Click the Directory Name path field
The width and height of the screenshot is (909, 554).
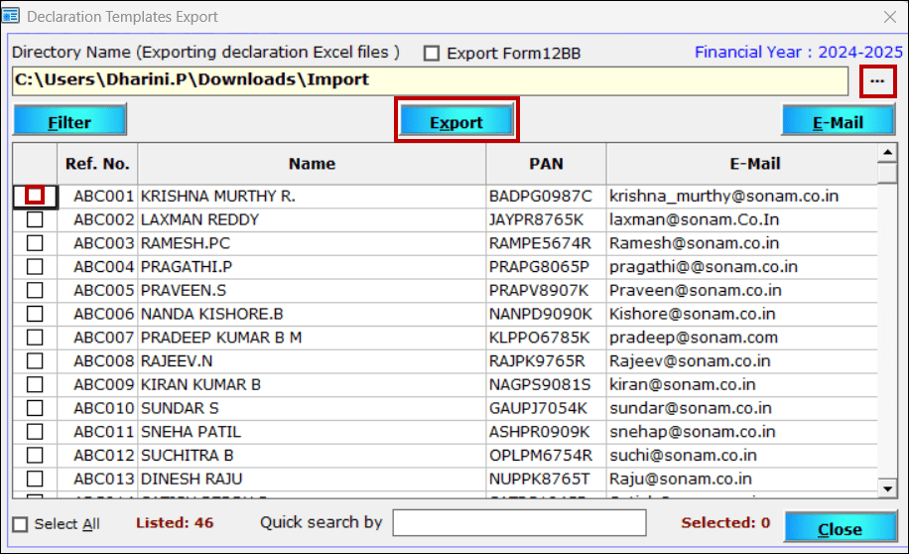pyautogui.click(x=430, y=80)
